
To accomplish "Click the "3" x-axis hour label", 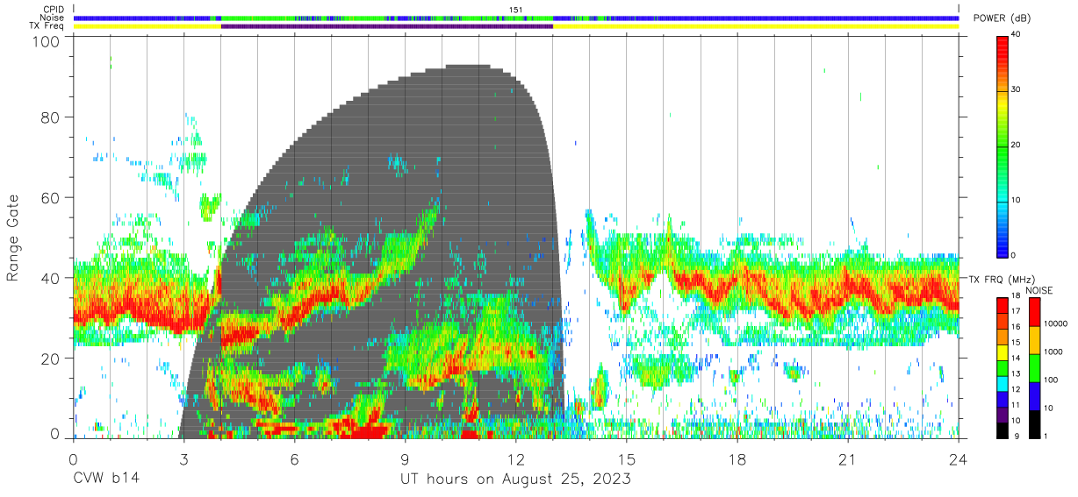I will pos(183,459).
